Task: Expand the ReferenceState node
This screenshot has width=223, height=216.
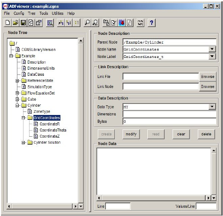Action: [x=17, y=81]
